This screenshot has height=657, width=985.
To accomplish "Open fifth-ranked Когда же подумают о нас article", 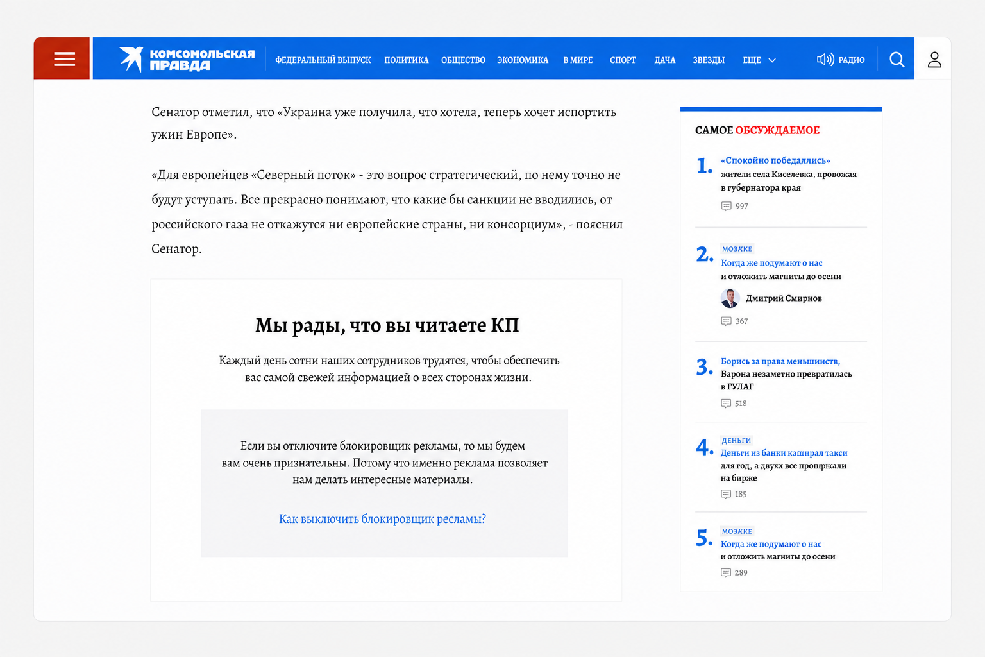I will (771, 544).
